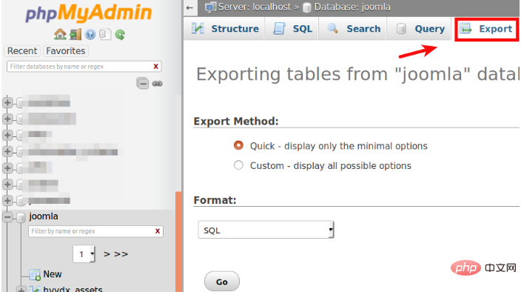Click the log out door icon
This screenshot has width=524, height=292.
pos(75,34)
